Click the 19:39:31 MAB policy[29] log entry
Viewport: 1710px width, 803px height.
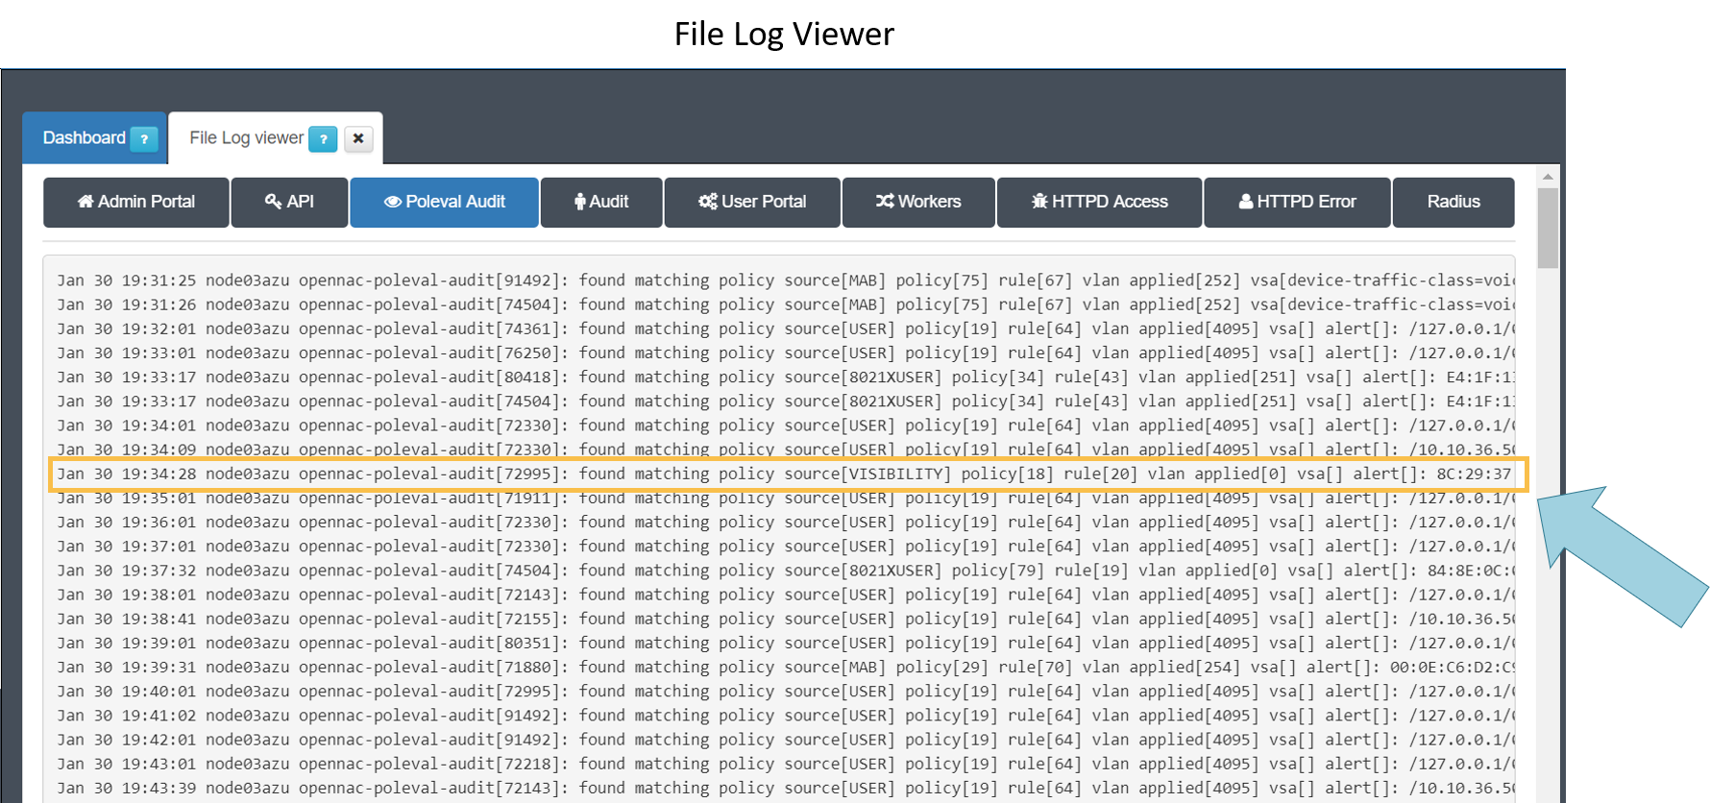click(783, 668)
